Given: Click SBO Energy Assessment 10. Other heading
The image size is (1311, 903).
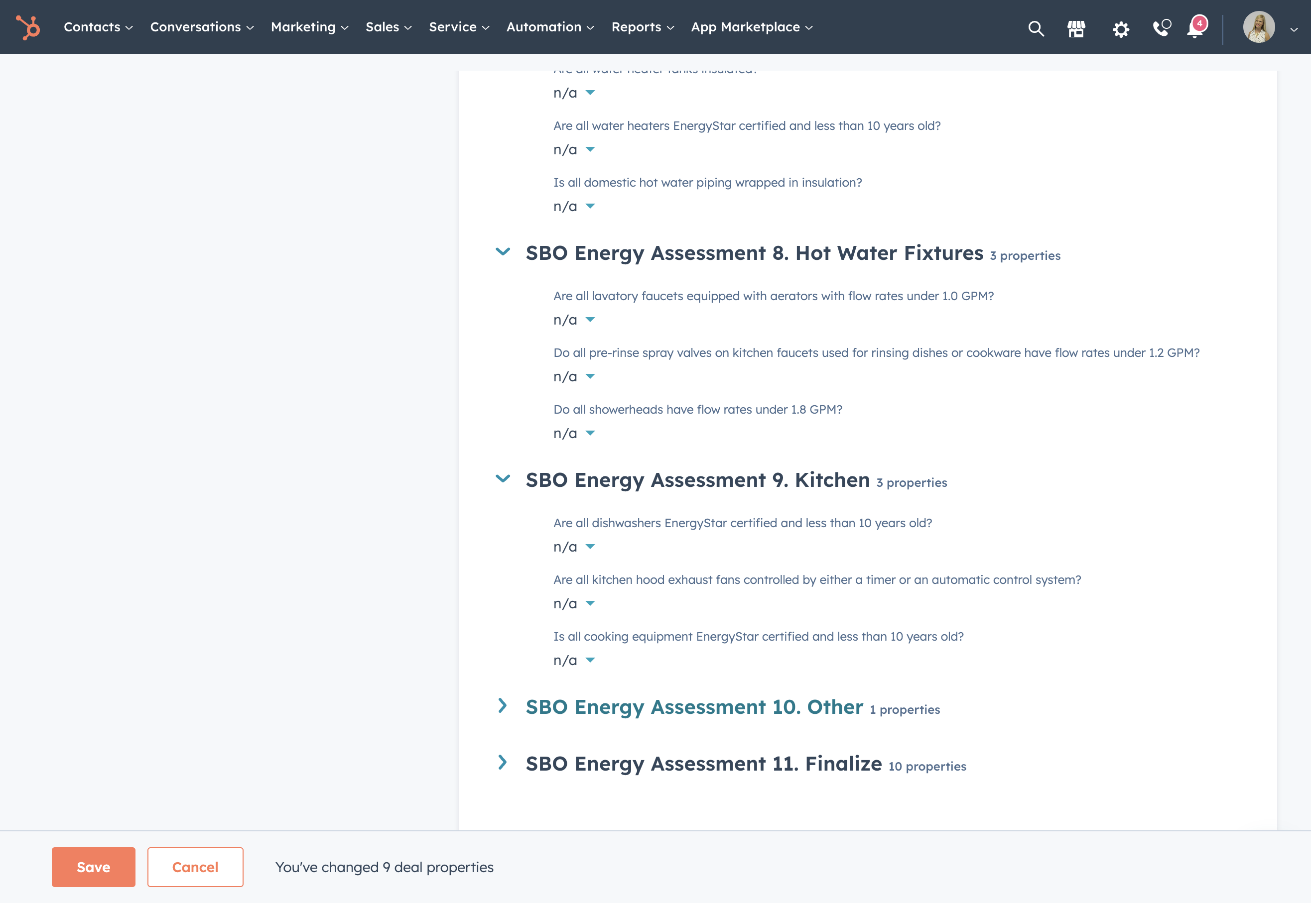Looking at the screenshot, I should 694,707.
